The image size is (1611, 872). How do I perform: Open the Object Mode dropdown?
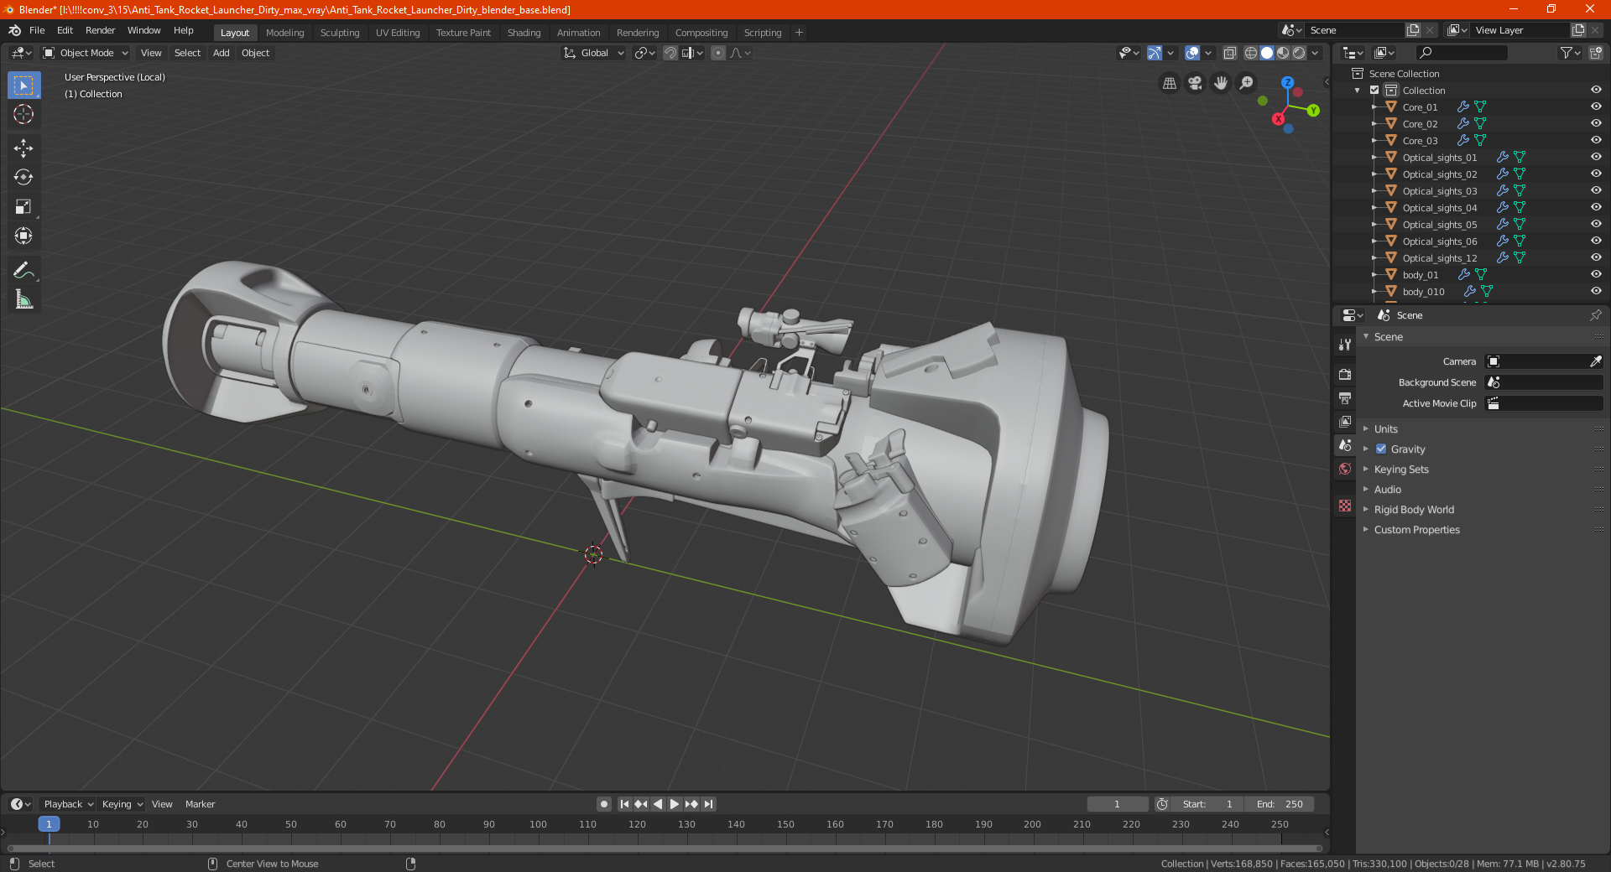point(86,53)
